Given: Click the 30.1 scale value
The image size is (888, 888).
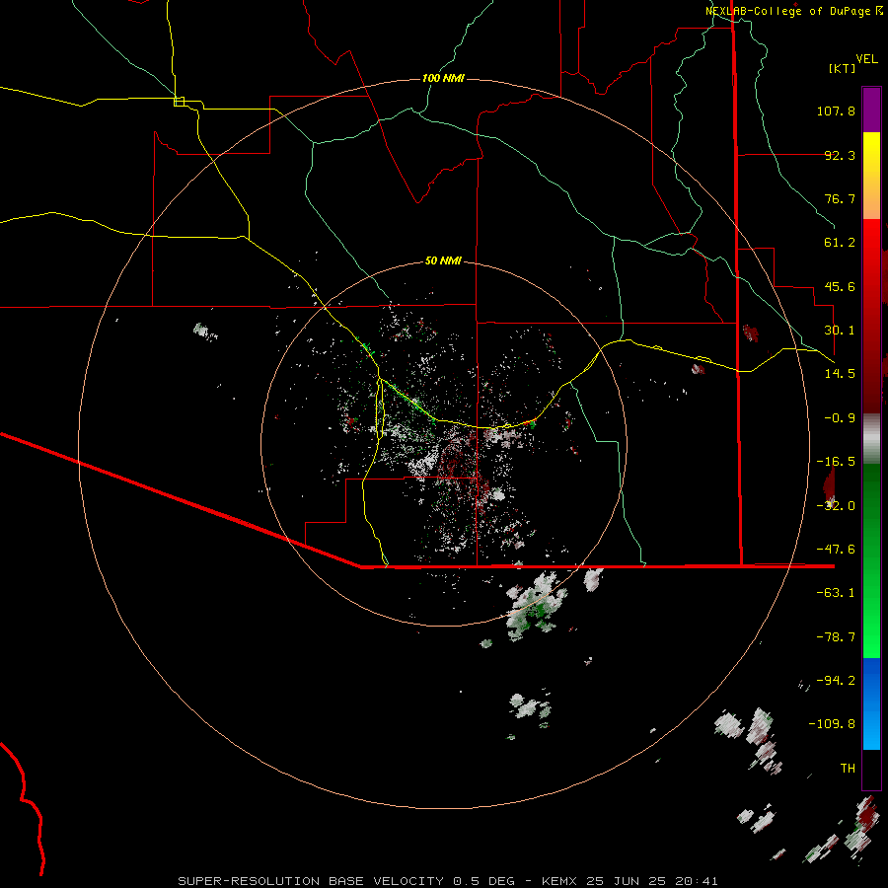Looking at the screenshot, I should [x=840, y=331].
